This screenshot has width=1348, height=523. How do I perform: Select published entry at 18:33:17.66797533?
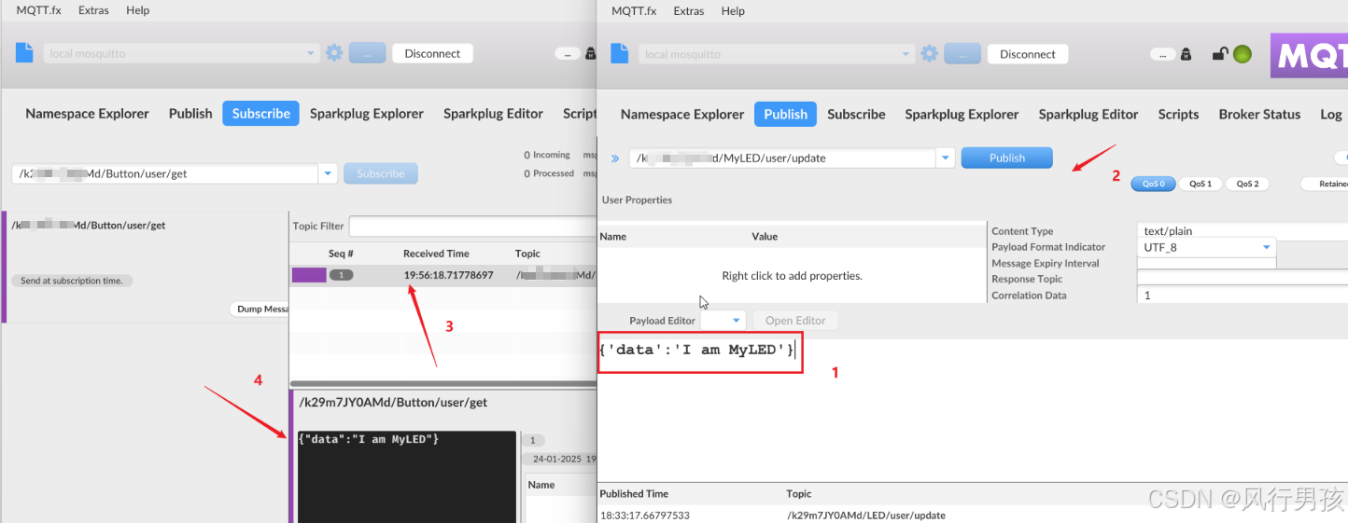pos(973,515)
